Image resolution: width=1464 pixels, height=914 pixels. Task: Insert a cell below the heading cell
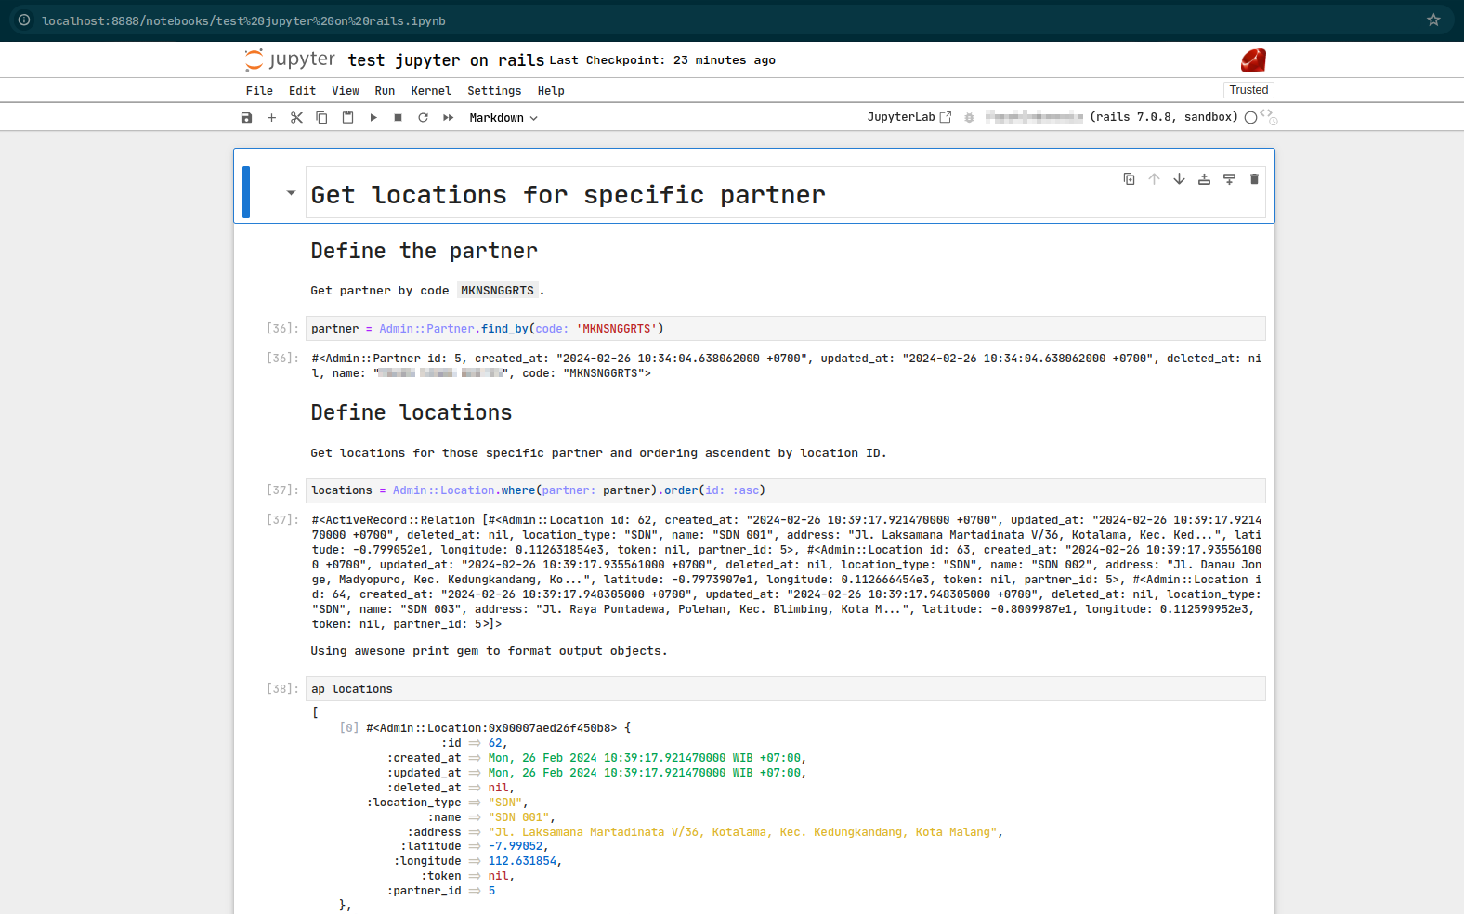(1229, 179)
